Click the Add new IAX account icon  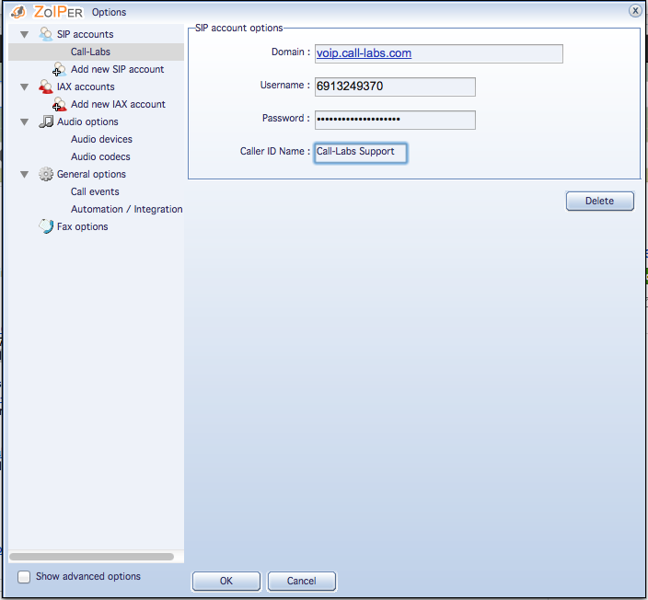[x=60, y=104]
